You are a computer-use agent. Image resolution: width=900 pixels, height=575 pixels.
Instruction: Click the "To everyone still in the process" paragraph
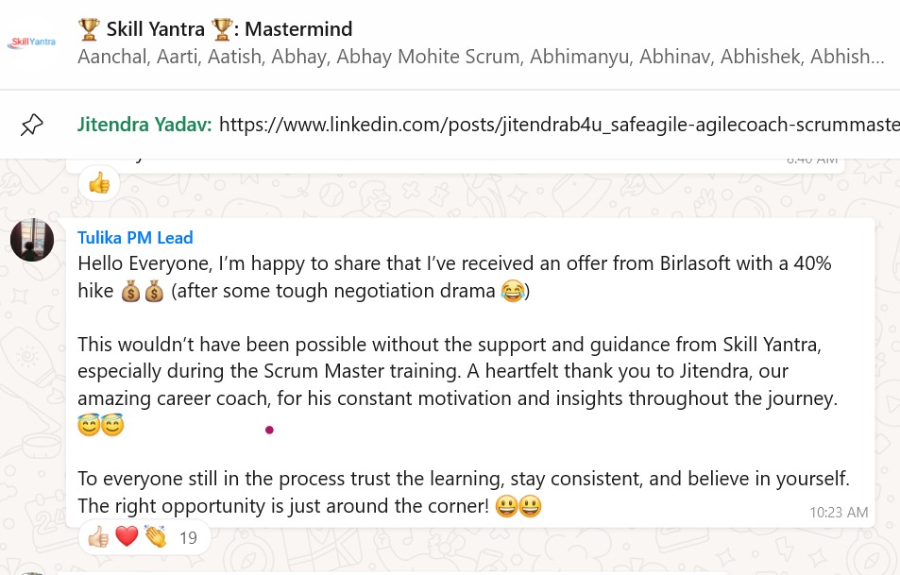(463, 480)
